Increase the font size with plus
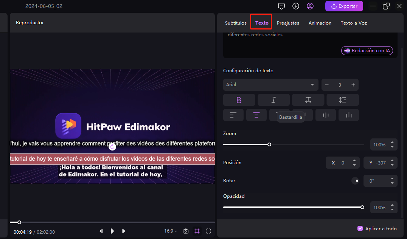Image resolution: width=407 pixels, height=239 pixels. click(x=353, y=85)
